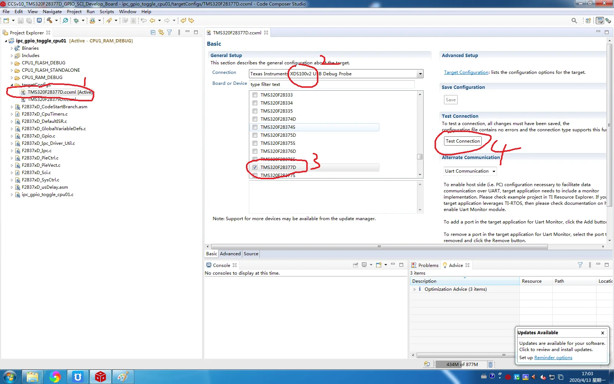This screenshot has width=614, height=384.
Task: Click the New file toolbar icon
Action: (6, 20)
